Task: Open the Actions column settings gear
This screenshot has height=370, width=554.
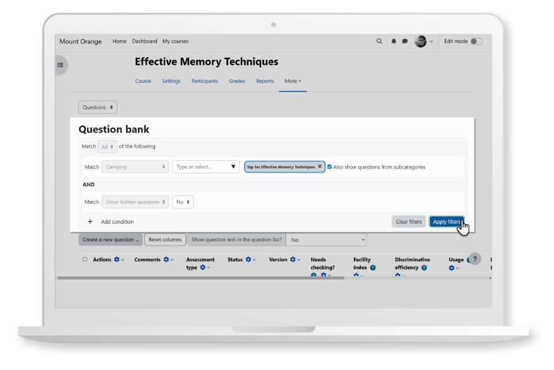Action: click(x=115, y=259)
